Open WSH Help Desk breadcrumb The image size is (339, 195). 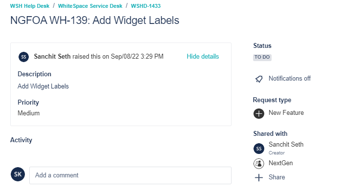coord(30,6)
